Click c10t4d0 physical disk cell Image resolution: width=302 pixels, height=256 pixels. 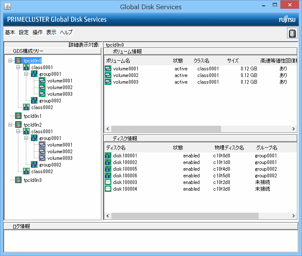pos(221,169)
